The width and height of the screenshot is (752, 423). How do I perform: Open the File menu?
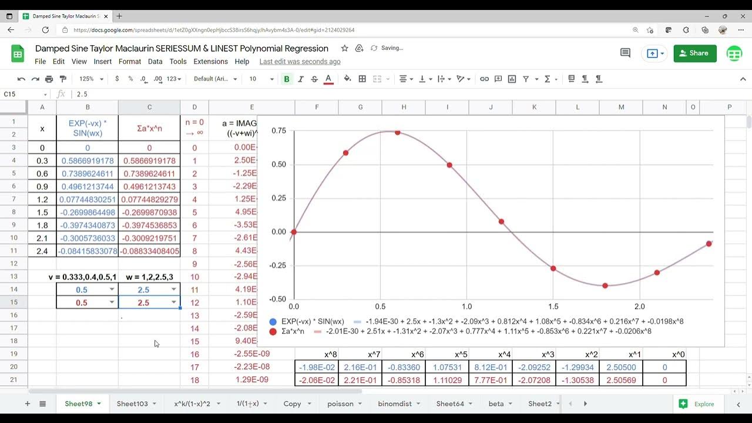[41, 61]
